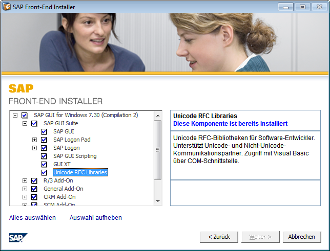330x251 pixels.
Task: Select the SAP GUI Scripting tree item
Action: click(x=75, y=156)
